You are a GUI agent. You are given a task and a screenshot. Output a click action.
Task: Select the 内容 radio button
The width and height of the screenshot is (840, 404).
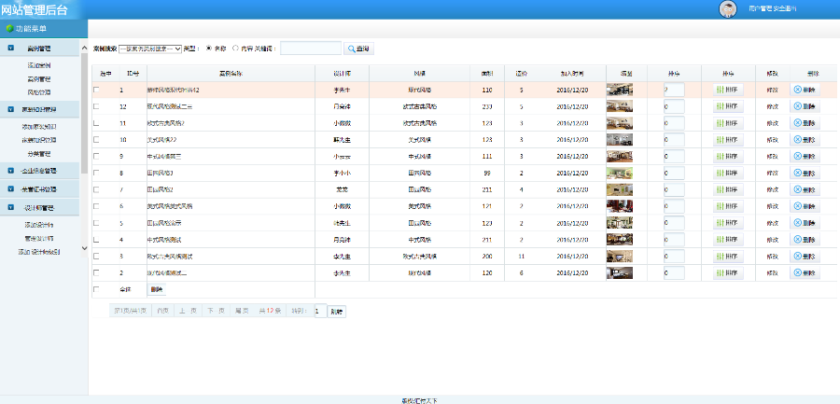pyautogui.click(x=236, y=49)
